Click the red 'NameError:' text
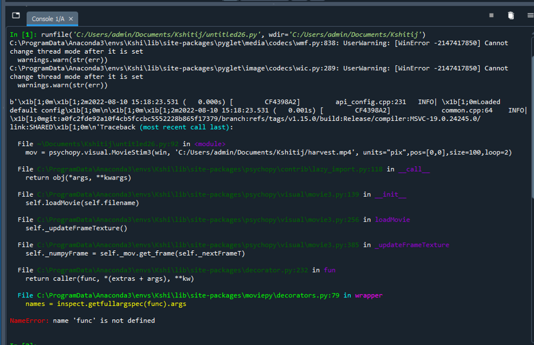Viewport: 534px width, 345px height. 29,321
